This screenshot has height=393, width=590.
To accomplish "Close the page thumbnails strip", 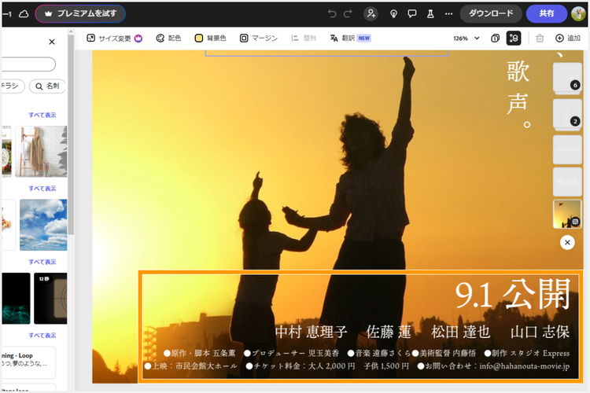I will click(x=567, y=243).
